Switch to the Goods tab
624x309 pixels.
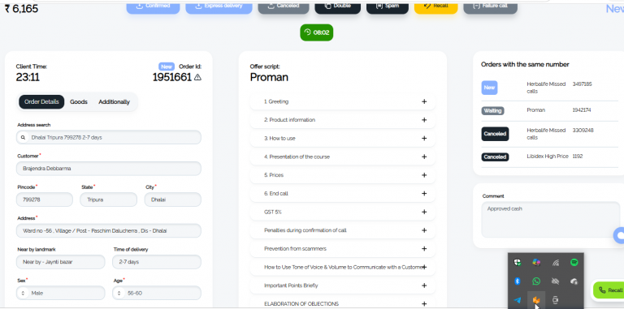tap(79, 101)
